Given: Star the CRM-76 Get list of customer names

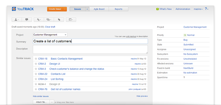Looking at the screenshot, I should [36, 89].
